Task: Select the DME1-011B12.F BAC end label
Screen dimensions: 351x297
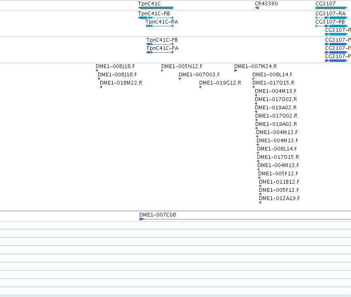Action: click(279, 182)
